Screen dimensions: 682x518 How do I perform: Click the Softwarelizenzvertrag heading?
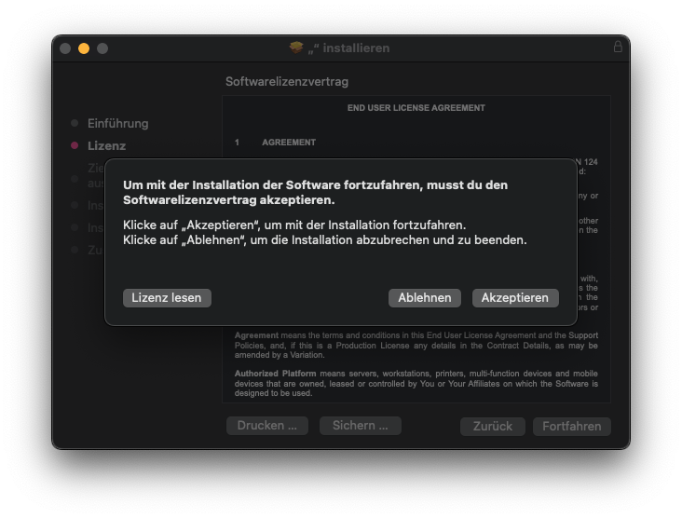click(x=286, y=82)
